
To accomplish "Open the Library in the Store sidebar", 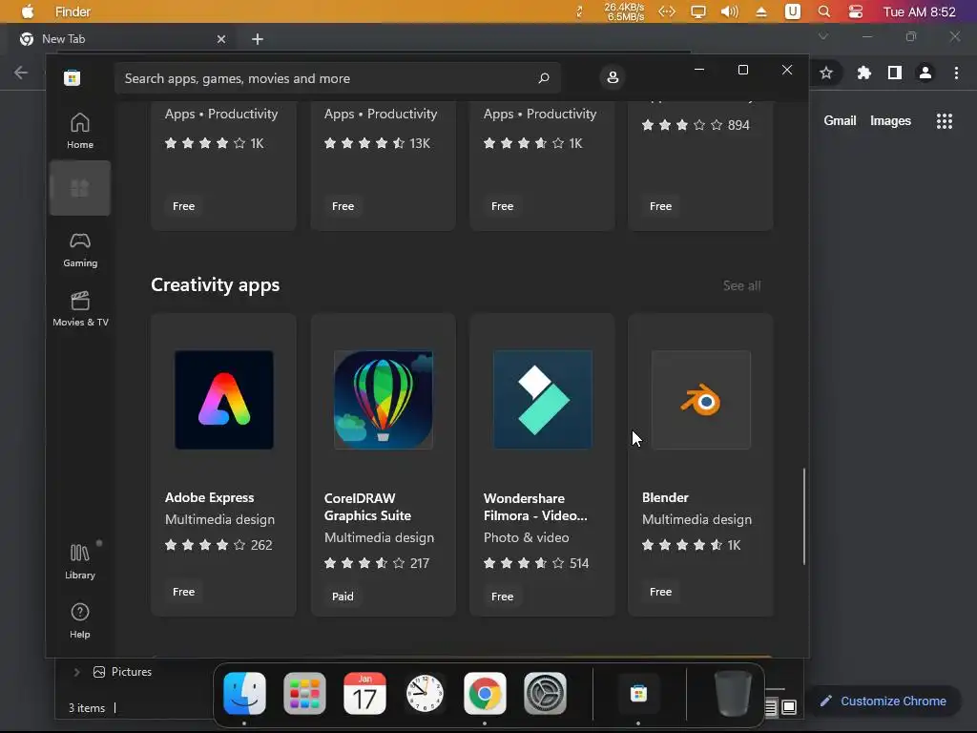I will click(80, 561).
